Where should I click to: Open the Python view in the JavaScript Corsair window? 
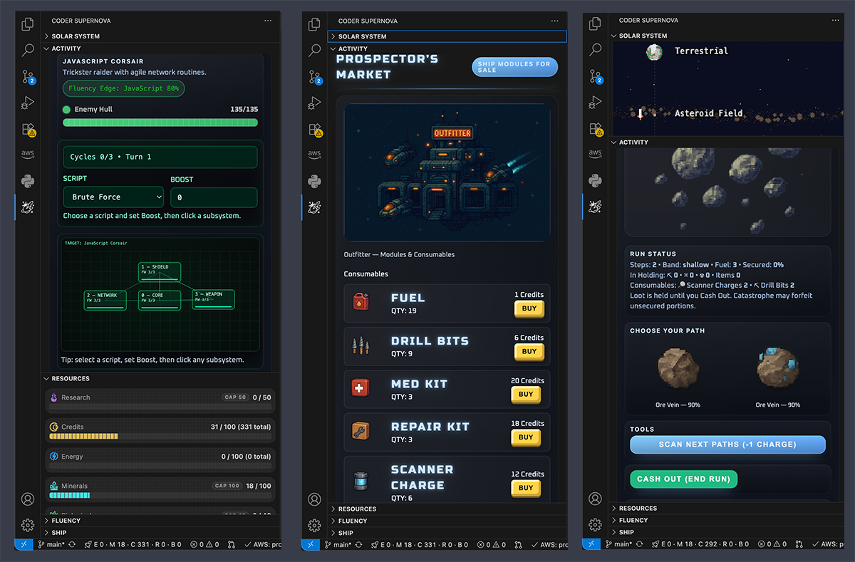coord(28,180)
